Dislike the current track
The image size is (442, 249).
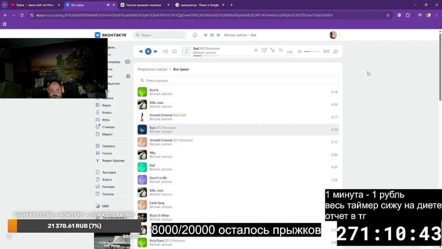[264, 50]
